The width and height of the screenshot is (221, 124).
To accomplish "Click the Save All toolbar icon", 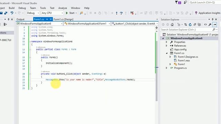I will point(6,13).
